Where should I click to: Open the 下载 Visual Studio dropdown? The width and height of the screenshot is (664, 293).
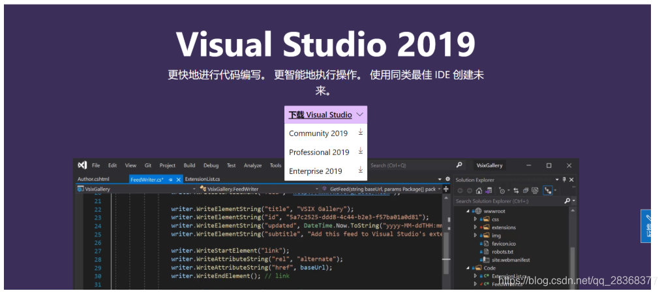click(325, 115)
